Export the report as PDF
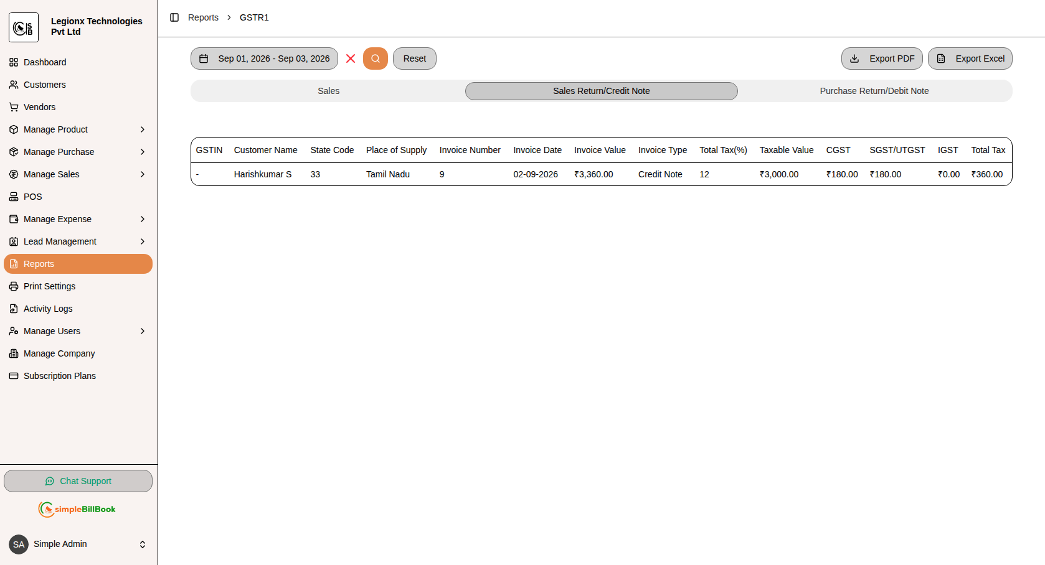Viewport: 1045px width, 565px height. click(x=882, y=58)
